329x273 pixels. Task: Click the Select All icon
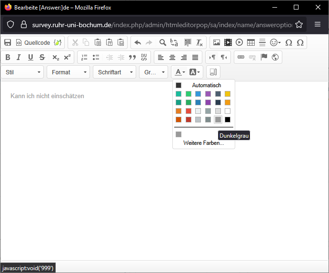(188, 42)
